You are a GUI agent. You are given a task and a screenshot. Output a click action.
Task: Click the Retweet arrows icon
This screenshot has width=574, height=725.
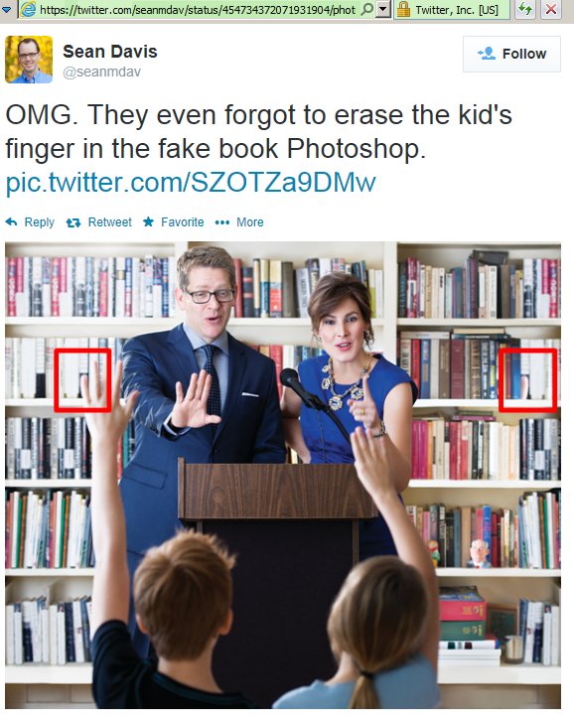click(x=73, y=222)
